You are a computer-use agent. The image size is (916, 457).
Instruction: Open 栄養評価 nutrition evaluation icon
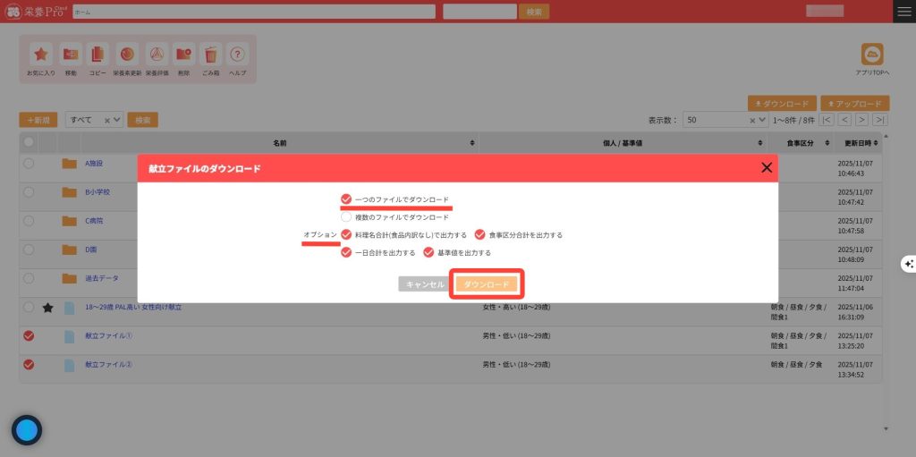tap(156, 54)
